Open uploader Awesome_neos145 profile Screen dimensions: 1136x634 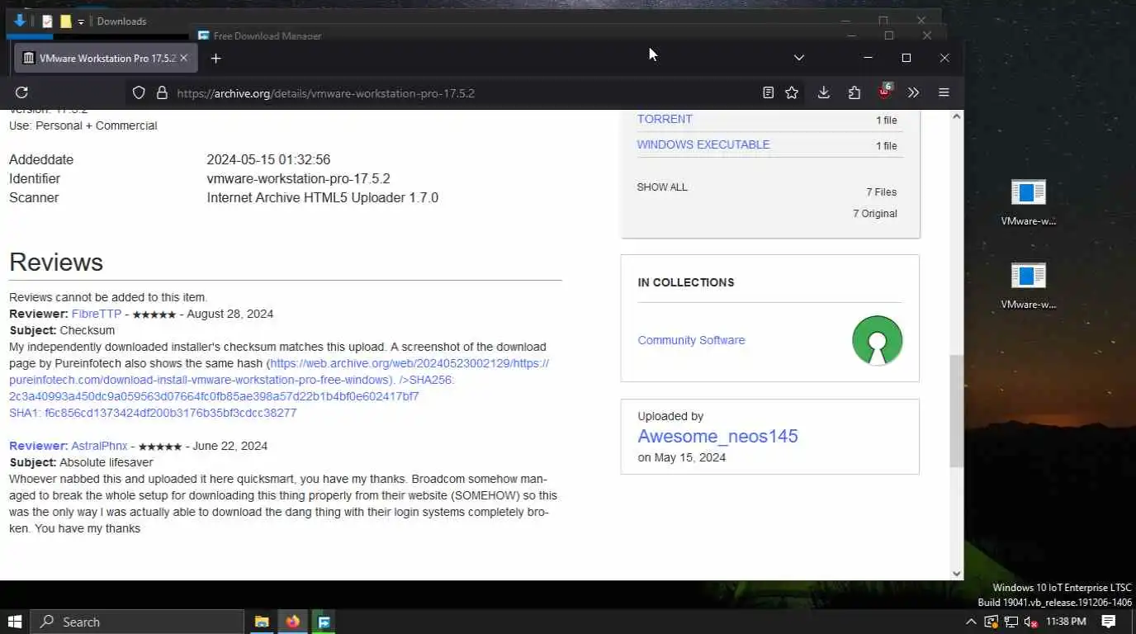[x=717, y=436]
